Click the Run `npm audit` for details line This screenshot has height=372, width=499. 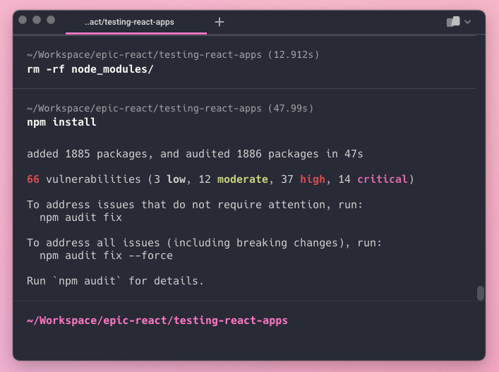point(115,281)
